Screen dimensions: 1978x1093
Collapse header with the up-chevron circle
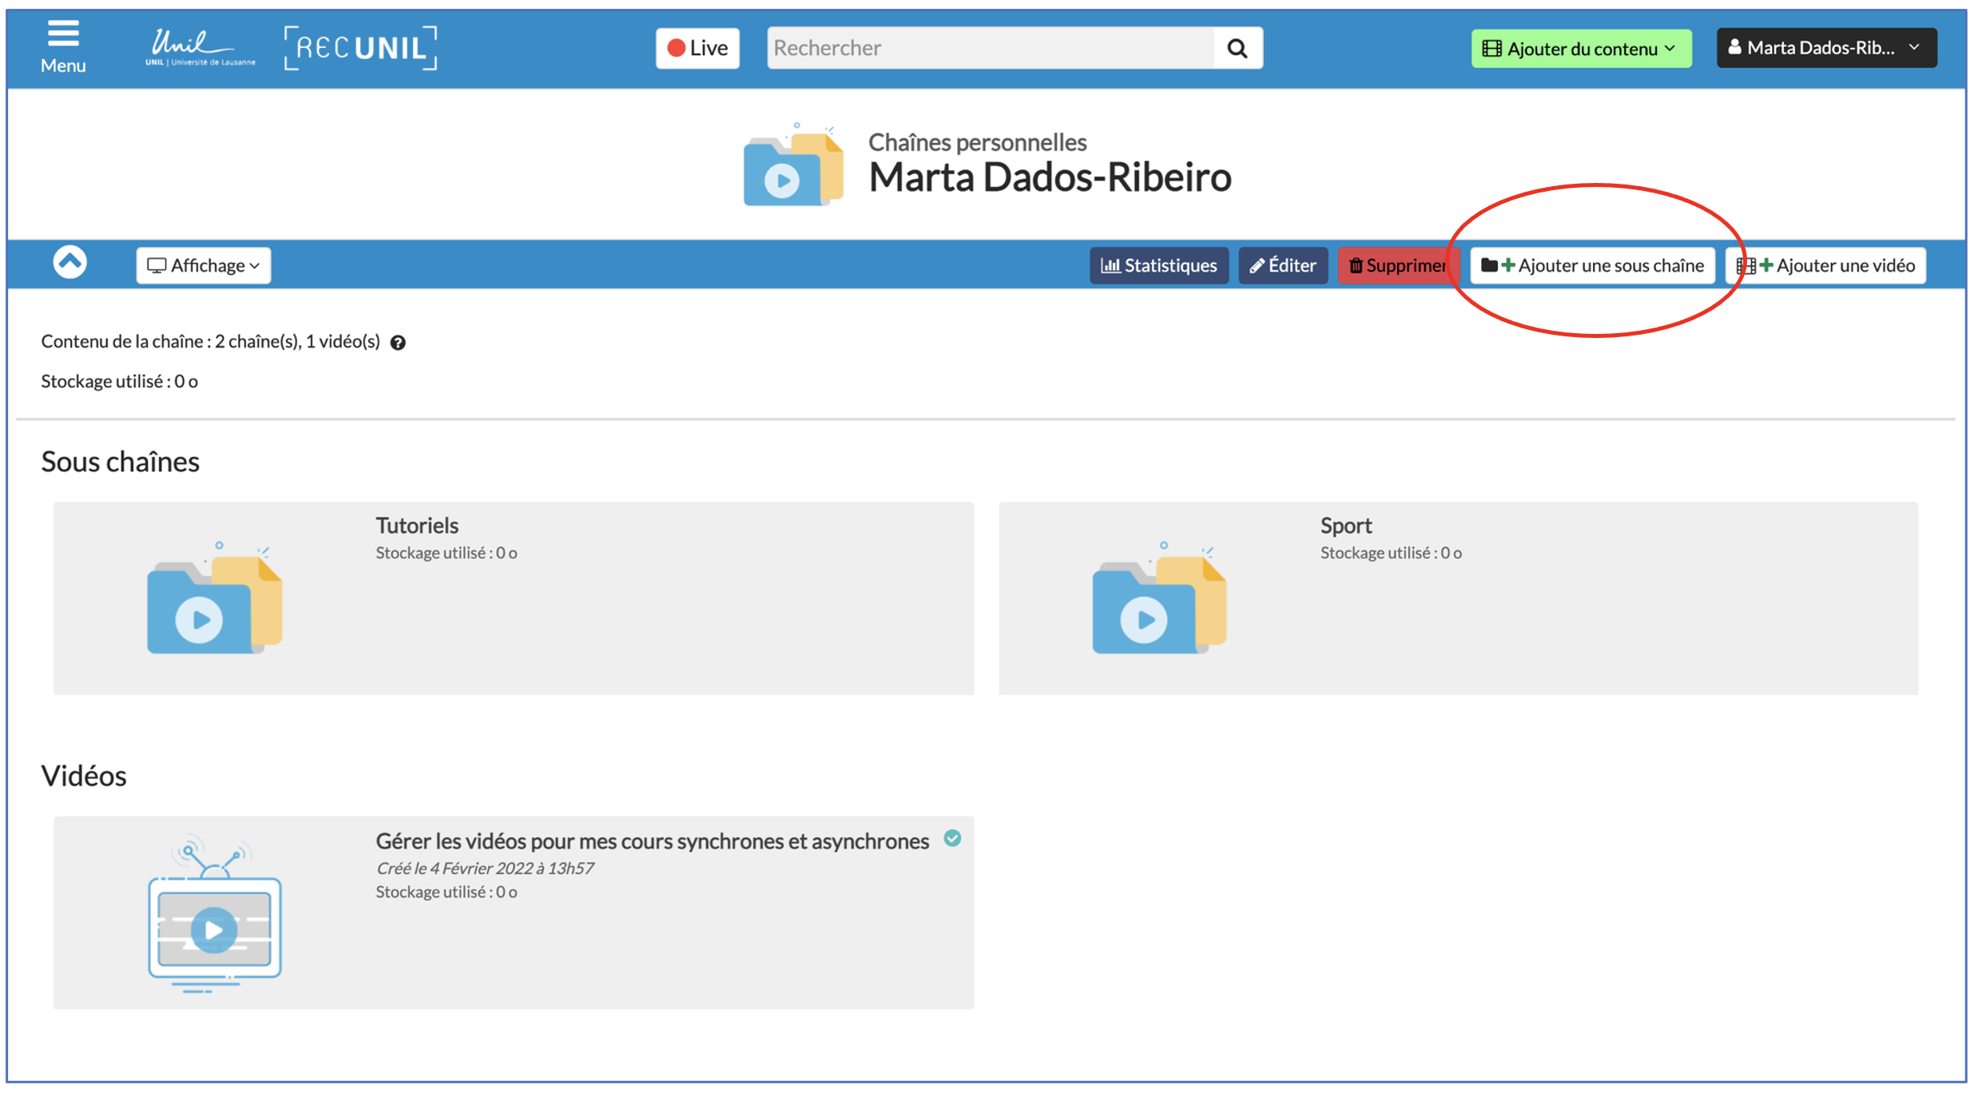tap(70, 262)
